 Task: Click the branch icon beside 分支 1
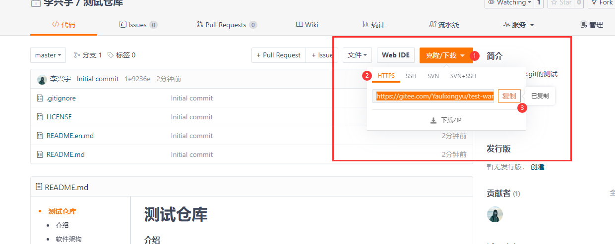77,55
